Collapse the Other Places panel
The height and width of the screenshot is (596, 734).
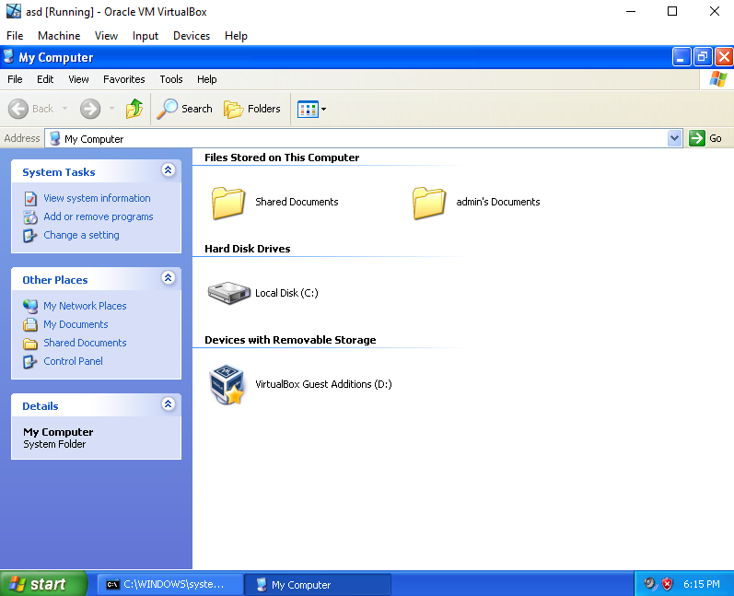168,279
